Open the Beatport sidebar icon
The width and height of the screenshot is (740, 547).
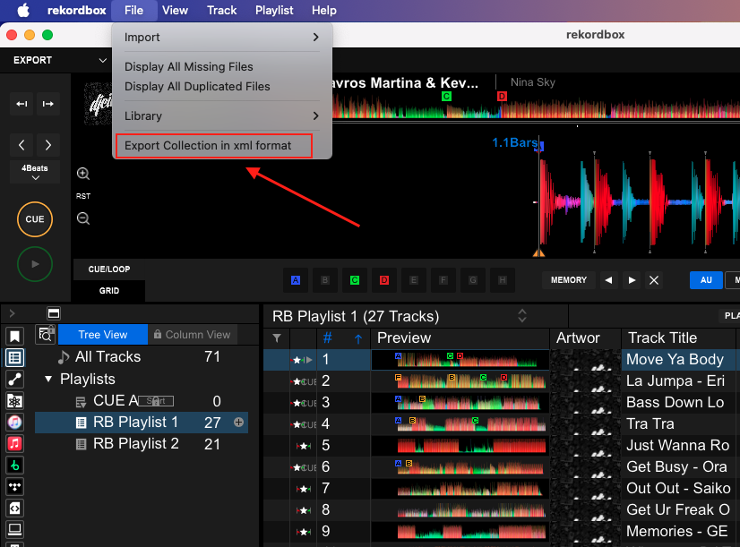(x=14, y=465)
